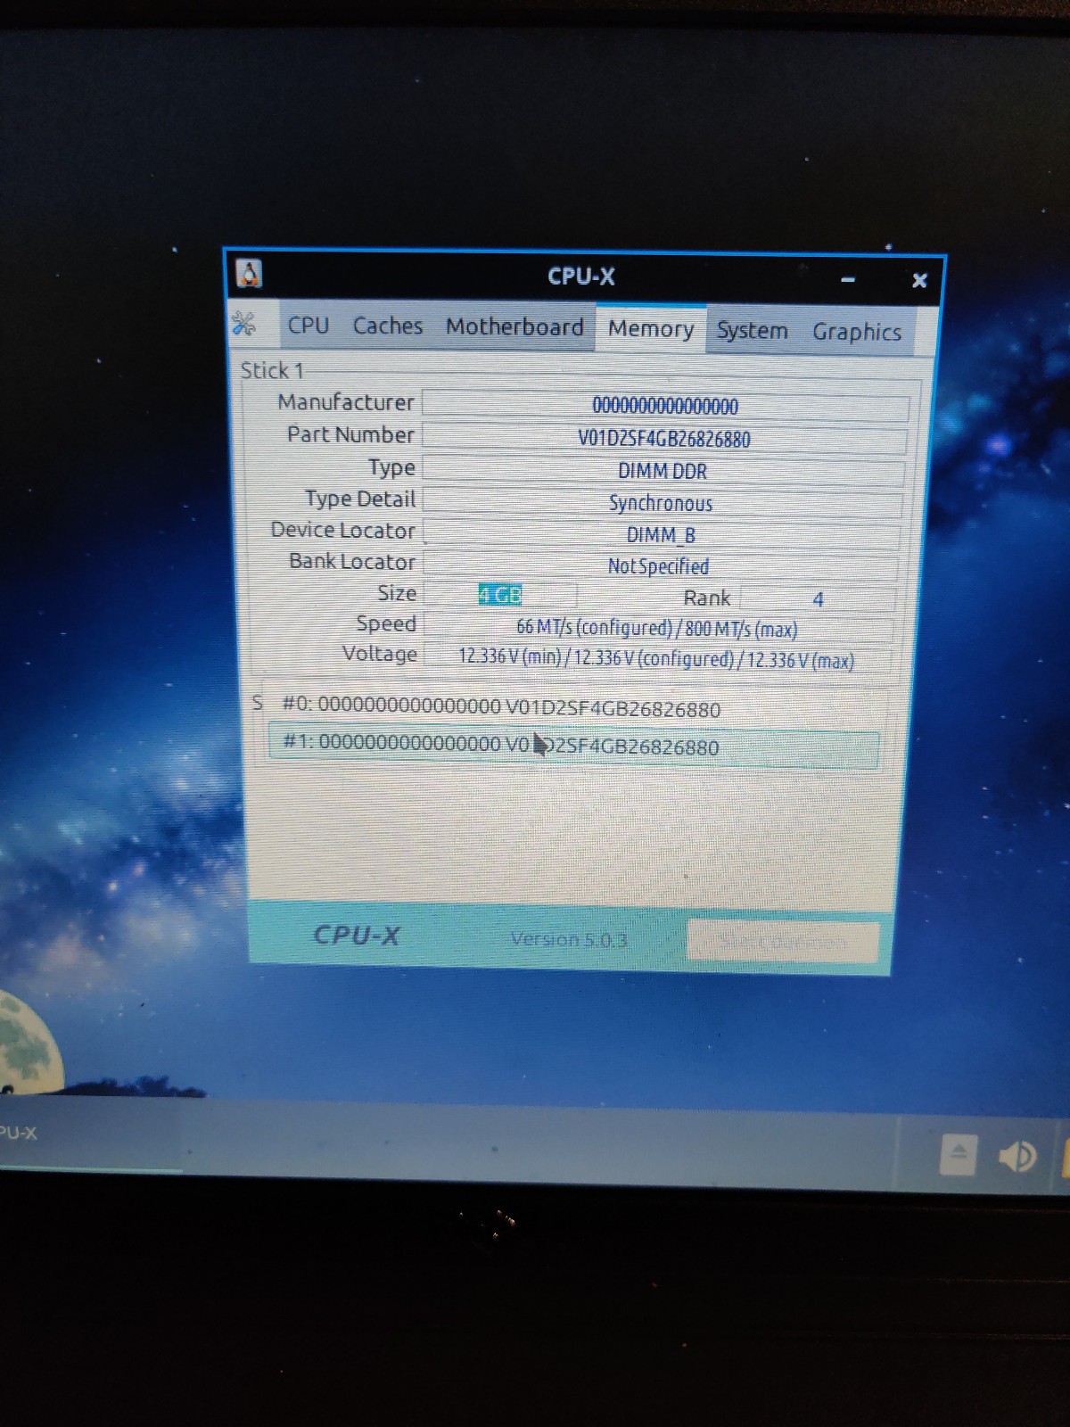Open the Caches tab

(388, 326)
